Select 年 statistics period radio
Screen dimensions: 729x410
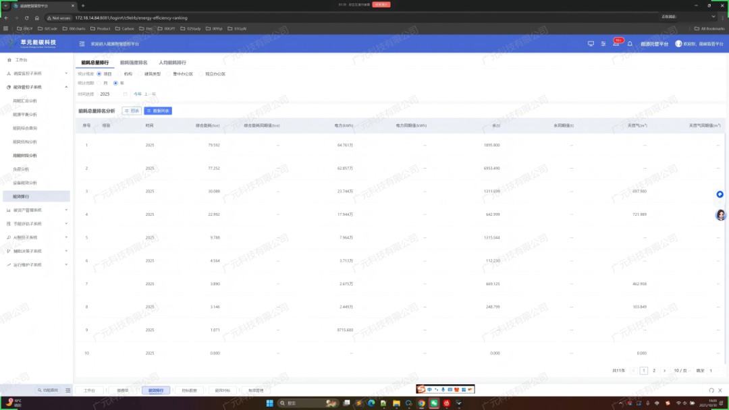pos(116,83)
